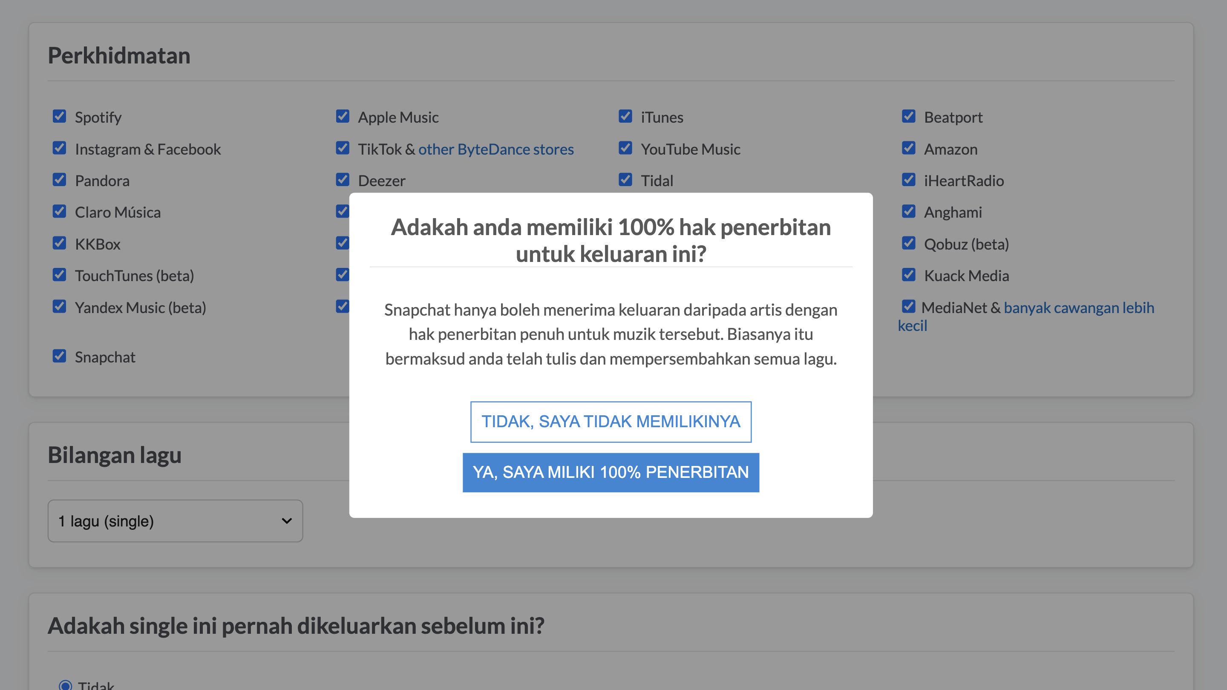Click "TIDAK, SAYA TIDAK MEMILIKINYA" button
This screenshot has width=1227, height=690.
(x=611, y=422)
